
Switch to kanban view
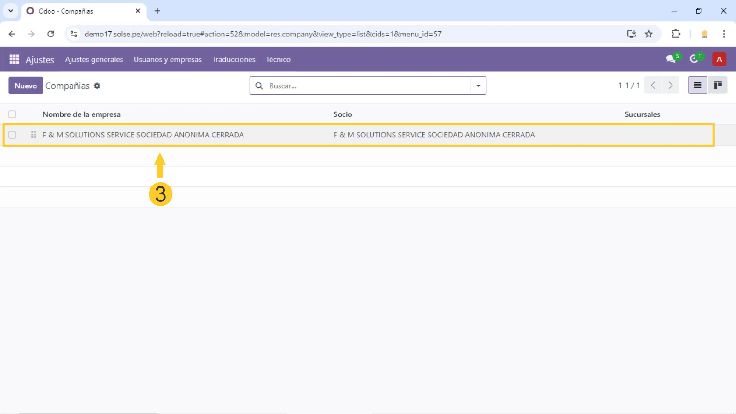coord(717,85)
